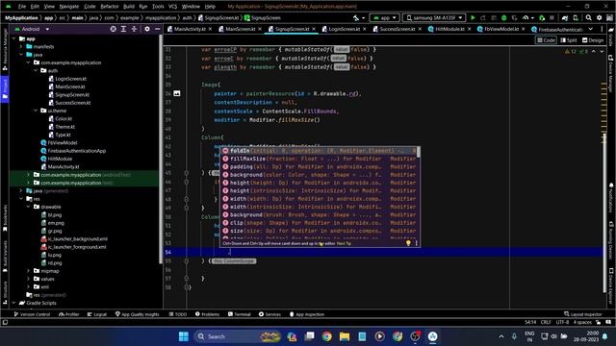Click gutter image icon on line 36
The width and height of the screenshot is (616, 346).
coord(177,93)
